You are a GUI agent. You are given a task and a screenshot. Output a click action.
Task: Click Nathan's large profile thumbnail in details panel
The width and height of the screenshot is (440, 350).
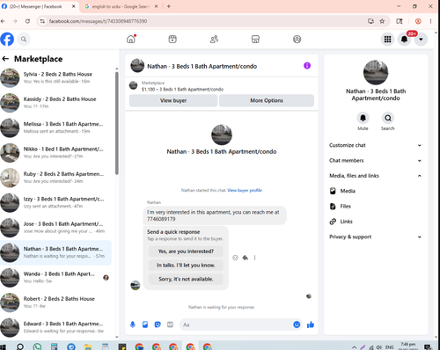[376, 72]
